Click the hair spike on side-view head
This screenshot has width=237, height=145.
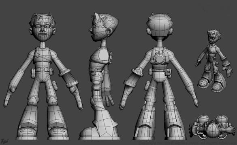pyautogui.click(x=96, y=16)
